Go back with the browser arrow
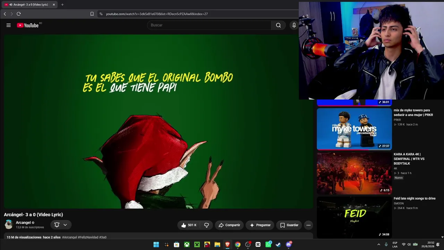The image size is (444, 250). click(x=5, y=14)
